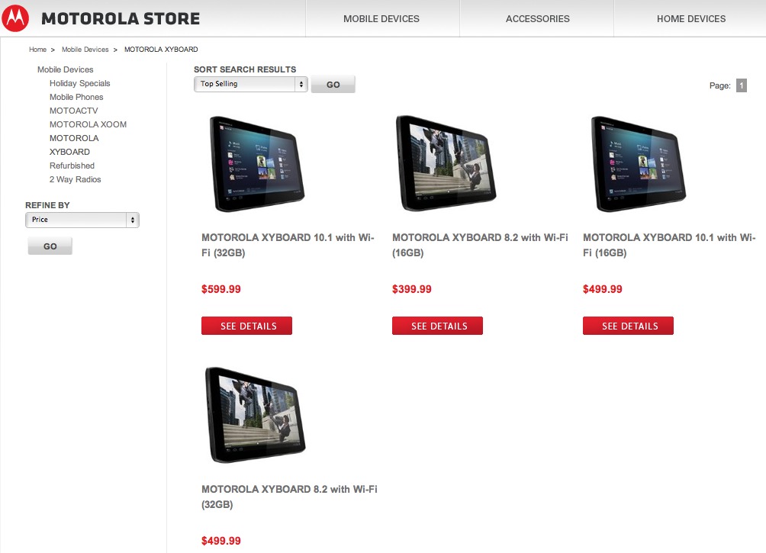Open MOTOROLA XYBOARD 8.2 32GB title link

pyautogui.click(x=289, y=497)
